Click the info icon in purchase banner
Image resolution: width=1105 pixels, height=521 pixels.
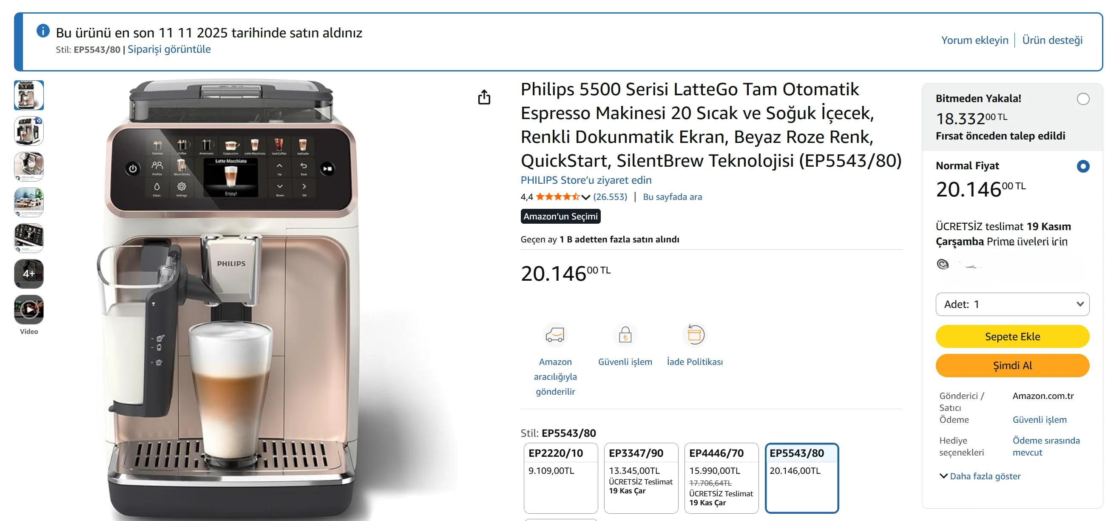pyautogui.click(x=43, y=31)
